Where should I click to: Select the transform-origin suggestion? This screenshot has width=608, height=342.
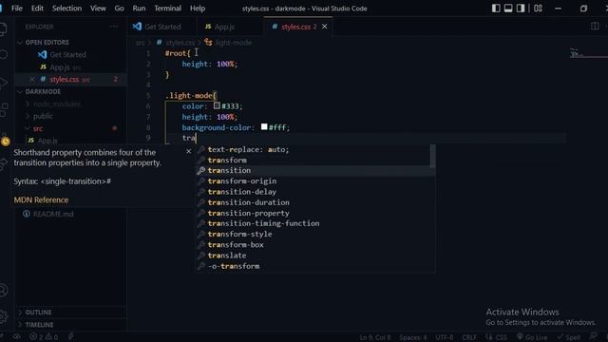pyautogui.click(x=314, y=181)
